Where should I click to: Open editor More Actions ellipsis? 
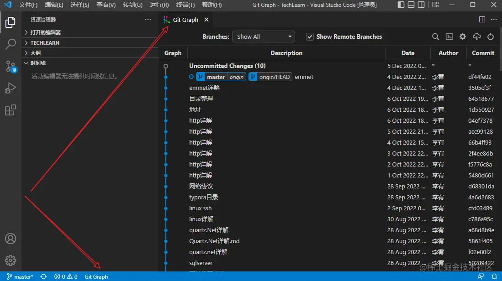(494, 20)
